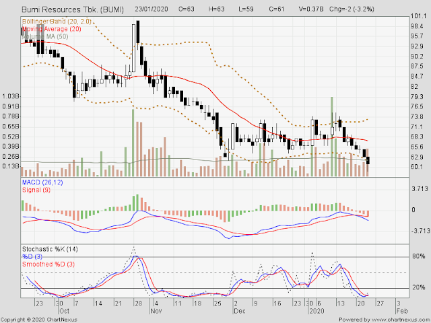The height and width of the screenshot is (323, 431).
Task: Click the Feb month label on time axis
Action: coord(401,311)
